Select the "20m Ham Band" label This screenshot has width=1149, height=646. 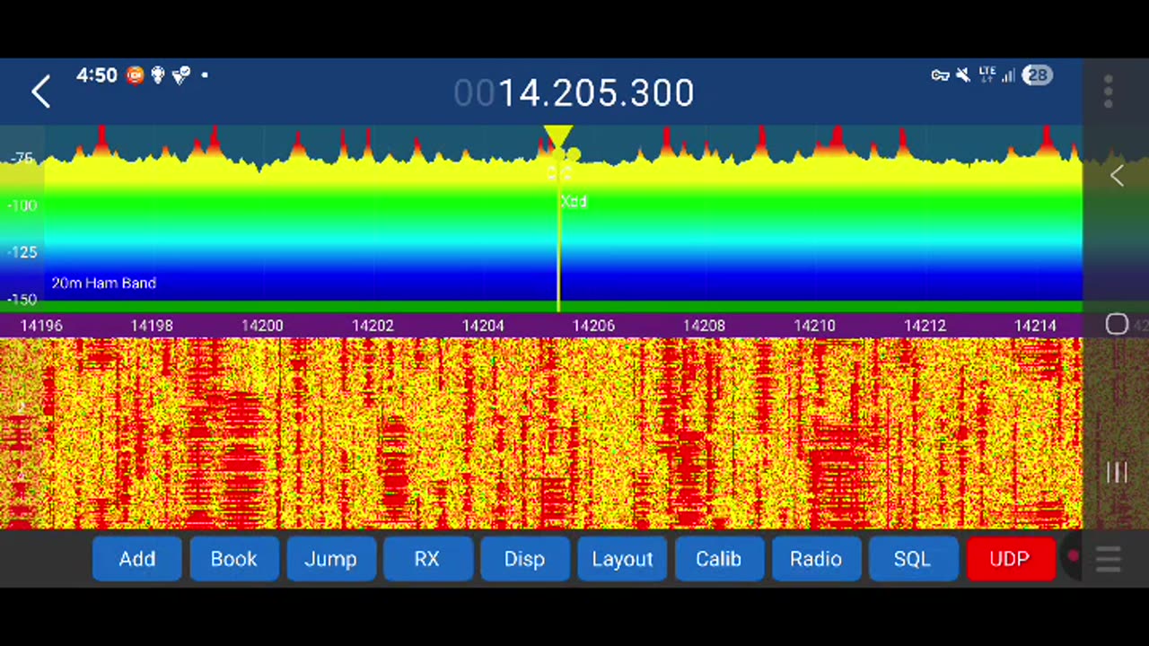[104, 283]
